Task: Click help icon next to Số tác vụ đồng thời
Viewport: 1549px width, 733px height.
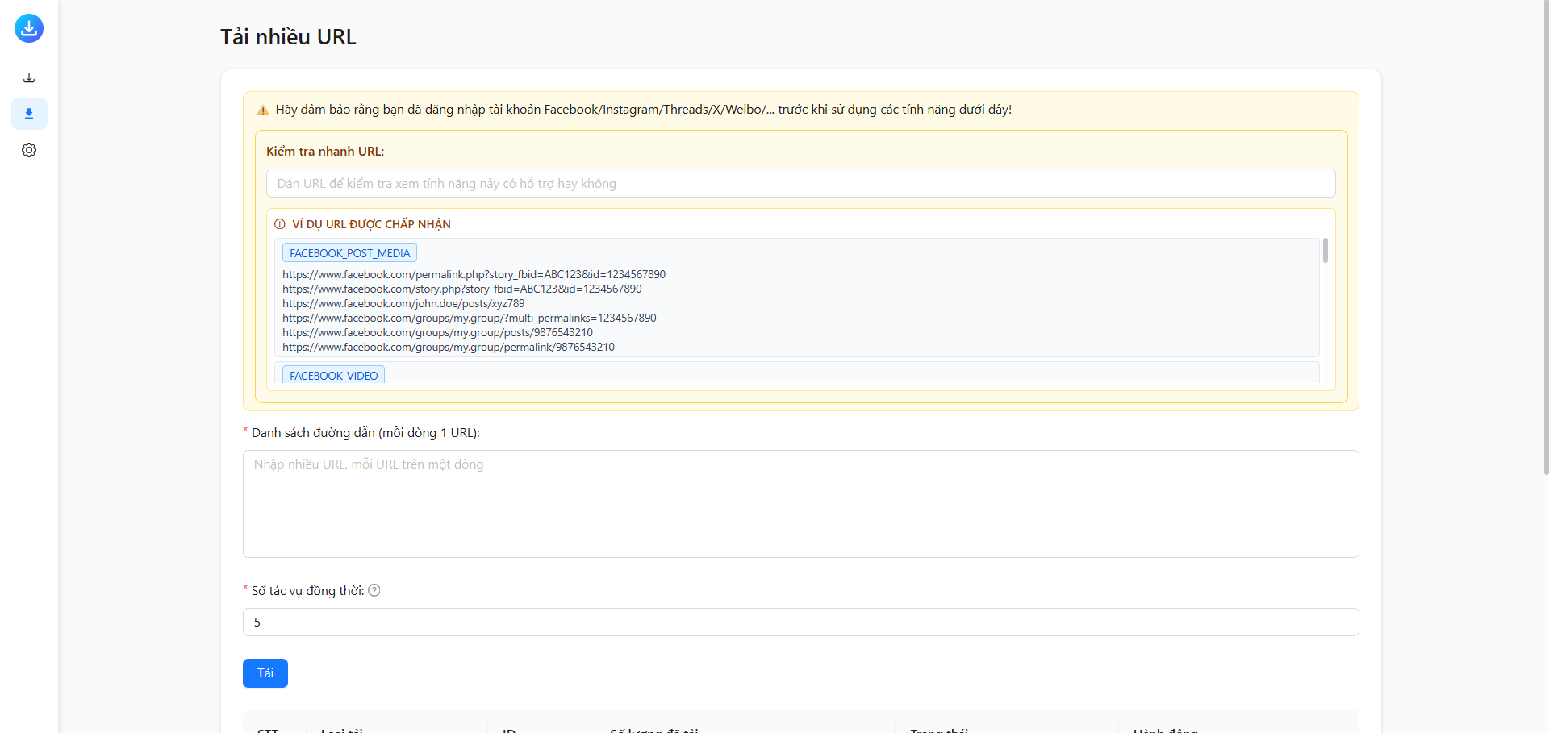Action: pyautogui.click(x=374, y=590)
